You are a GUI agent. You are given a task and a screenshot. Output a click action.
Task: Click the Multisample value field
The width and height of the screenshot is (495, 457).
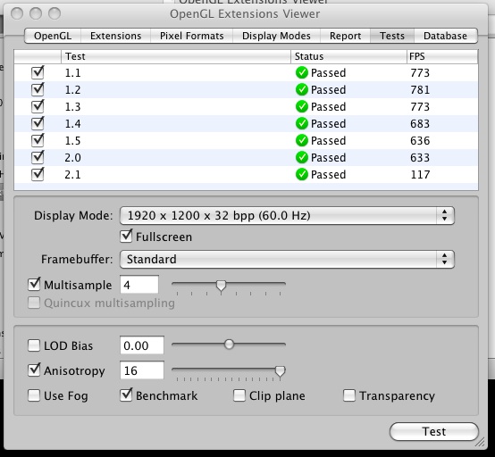[139, 285]
